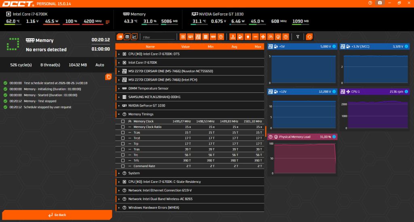
Task: Copy the test log to clipboard
Action: tap(108, 77)
